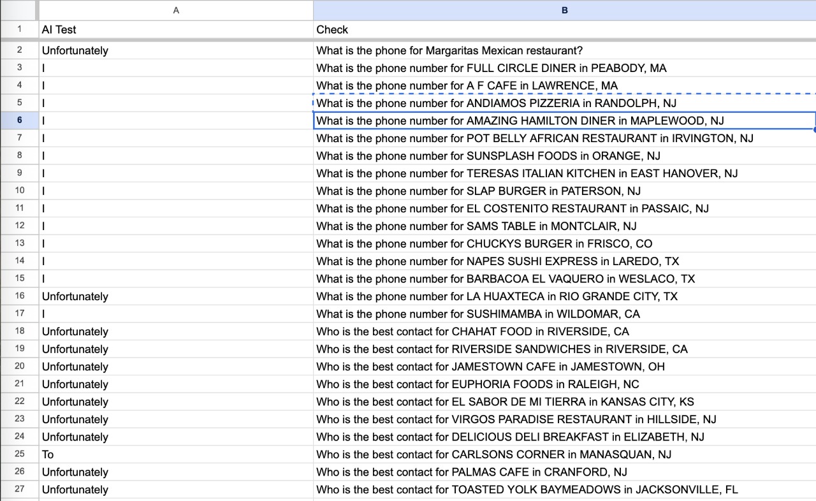Select column B header
Image resolution: width=816 pixels, height=501 pixels.
564,10
